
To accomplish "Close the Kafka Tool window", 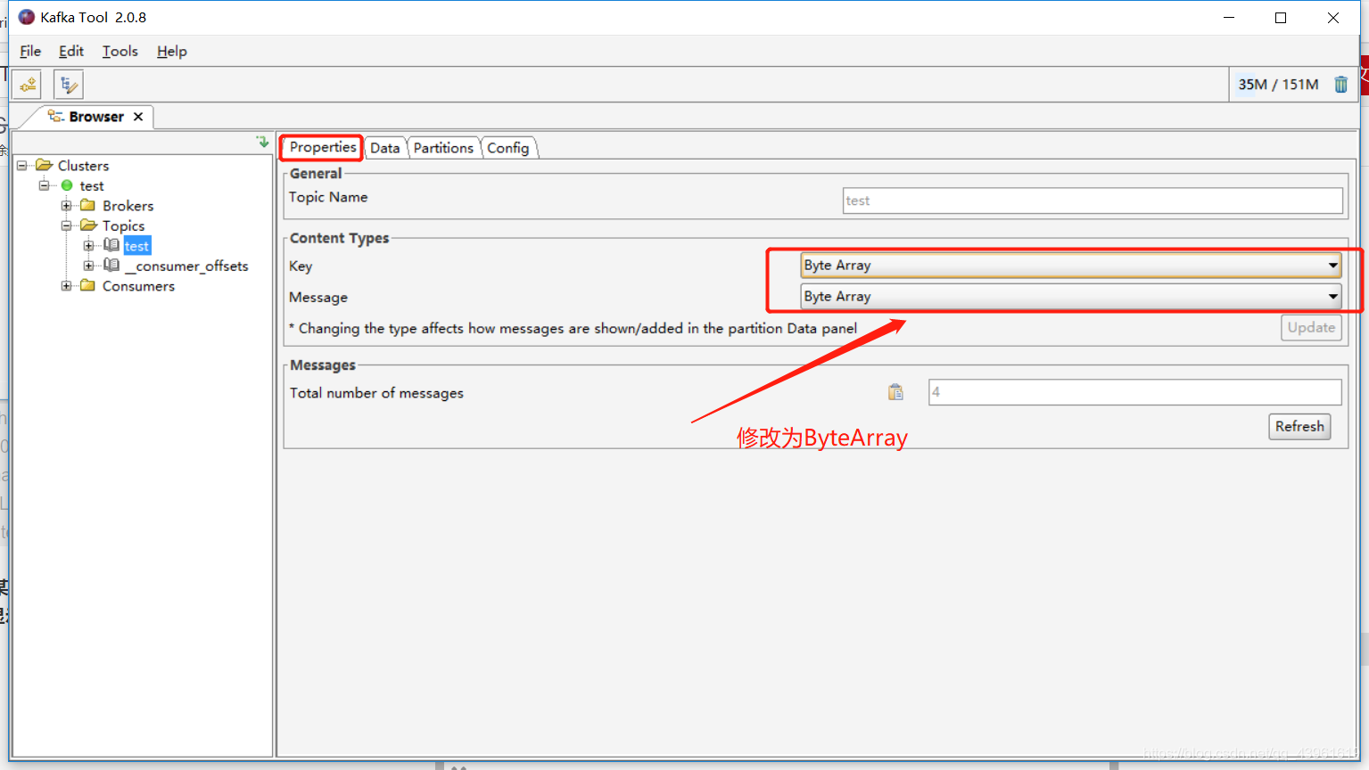I will 1332,18.
